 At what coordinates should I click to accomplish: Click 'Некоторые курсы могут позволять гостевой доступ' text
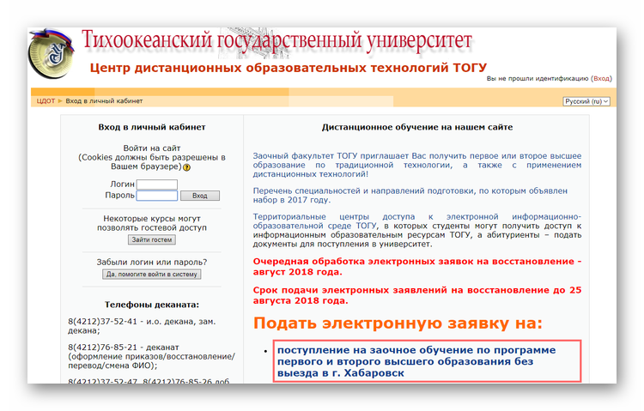[x=152, y=223]
